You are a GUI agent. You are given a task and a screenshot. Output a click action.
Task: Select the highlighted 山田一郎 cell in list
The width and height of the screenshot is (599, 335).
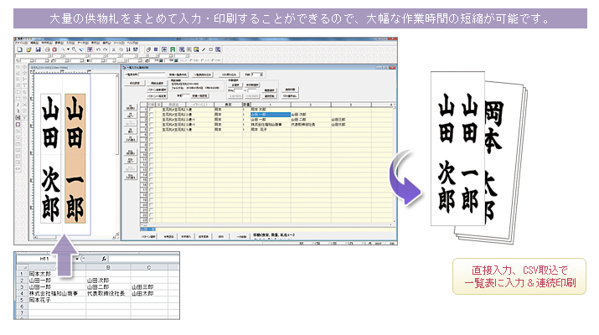click(268, 114)
